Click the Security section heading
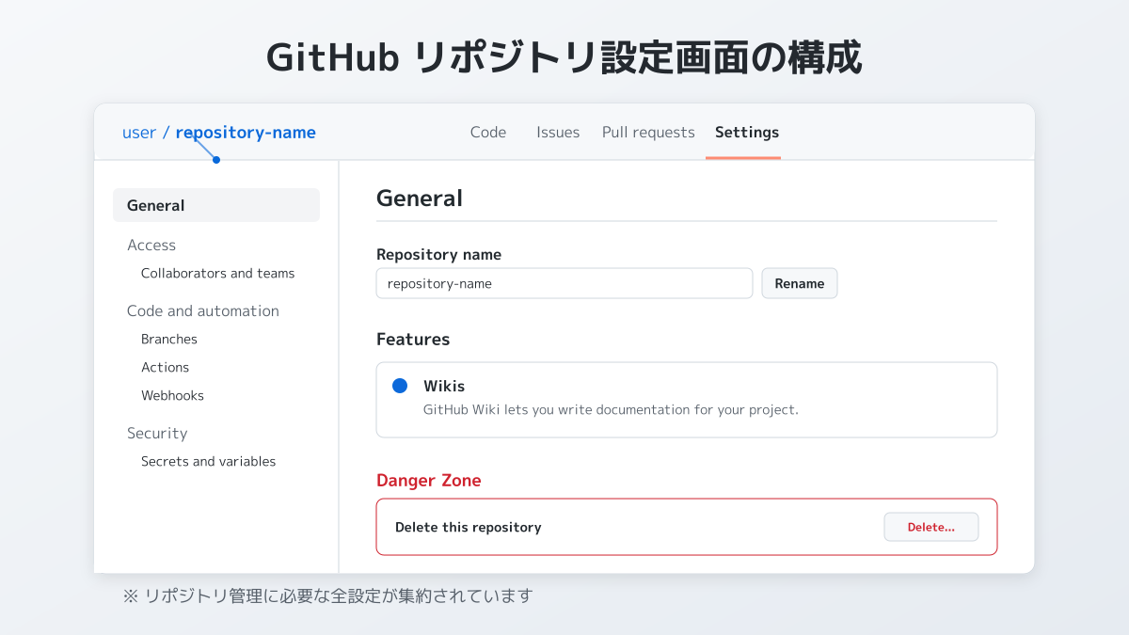Screen dimensions: 1129x635 pos(157,433)
